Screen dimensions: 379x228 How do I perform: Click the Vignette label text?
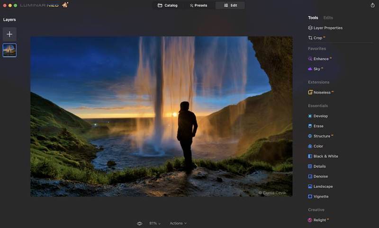point(321,197)
